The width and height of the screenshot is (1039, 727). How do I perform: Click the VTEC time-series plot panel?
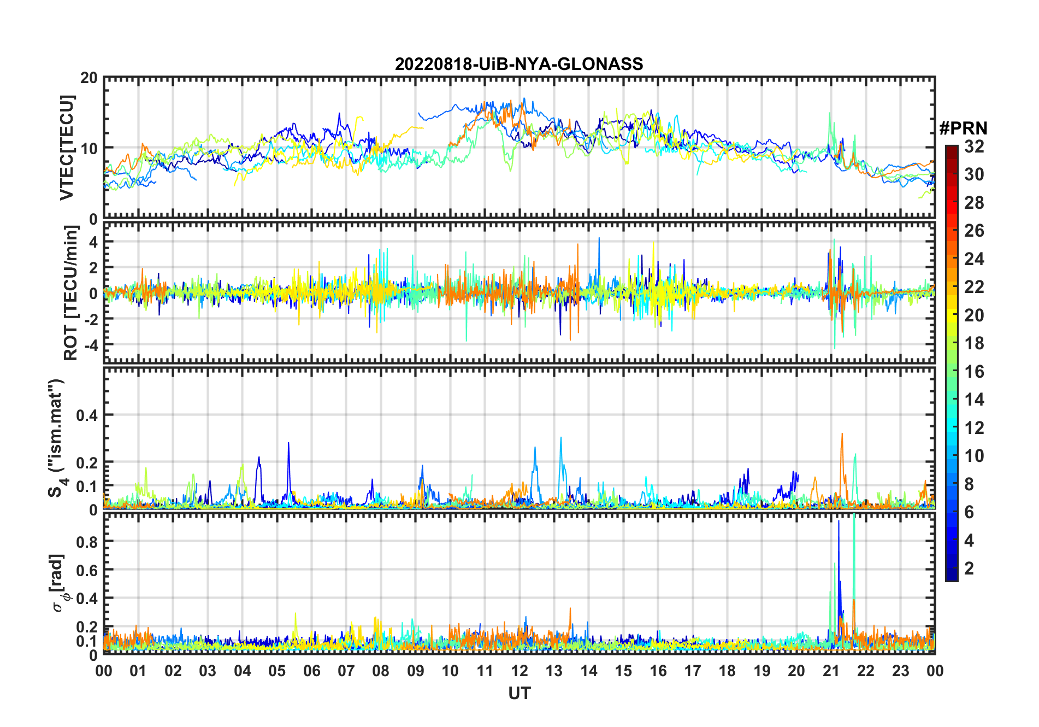(519, 148)
